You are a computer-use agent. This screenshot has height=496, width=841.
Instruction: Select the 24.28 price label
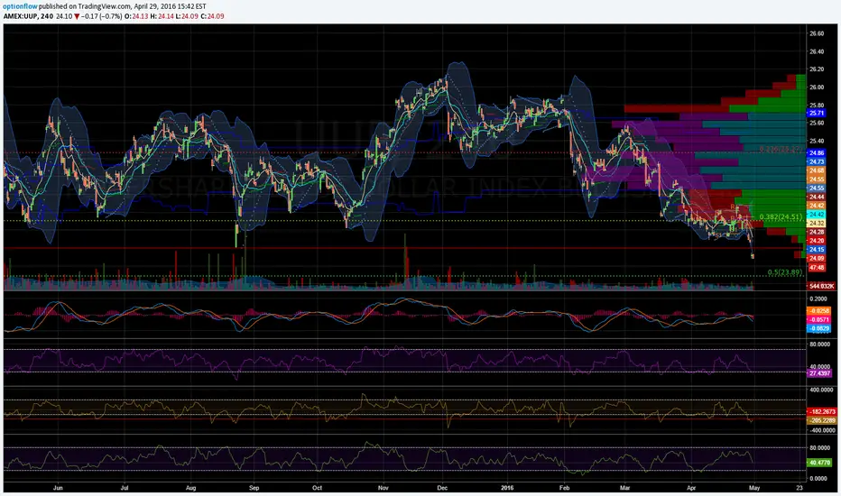click(x=817, y=232)
